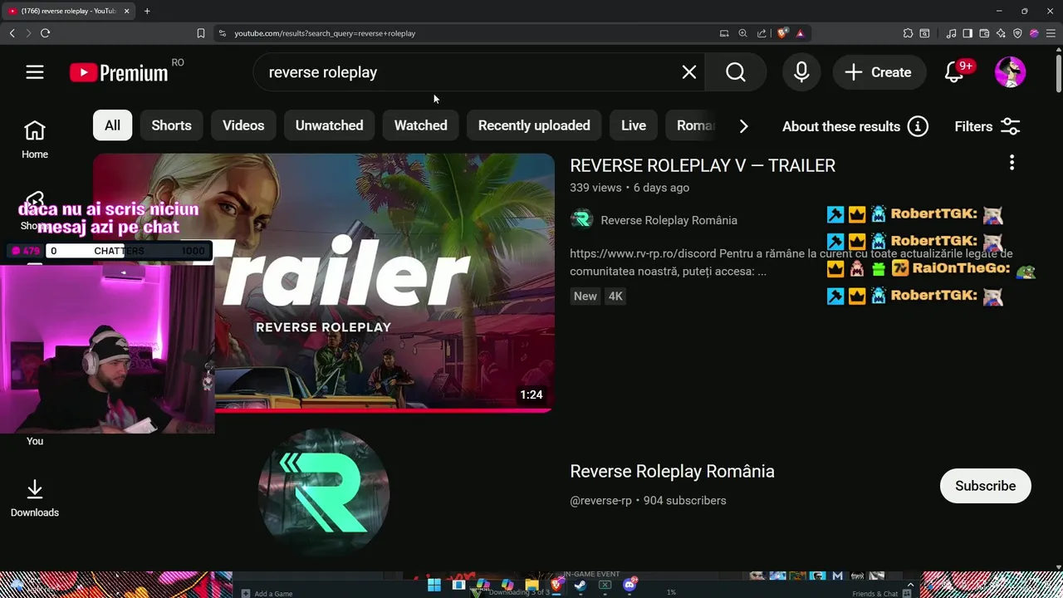Share this page from the address bar

762,33
